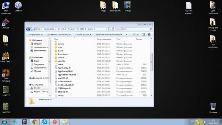Open the help question mark icon
Image resolution: width=222 pixels, height=125 pixels.
tap(149, 35)
